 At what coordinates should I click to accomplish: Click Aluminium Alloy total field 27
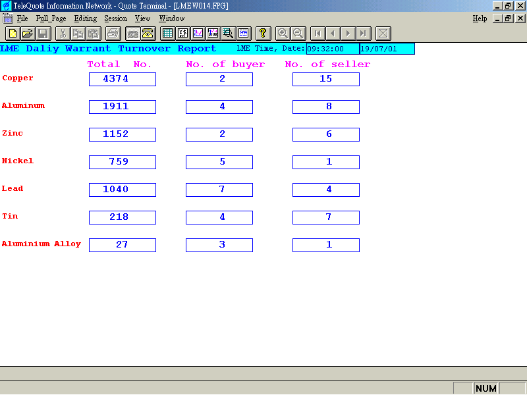(x=123, y=245)
